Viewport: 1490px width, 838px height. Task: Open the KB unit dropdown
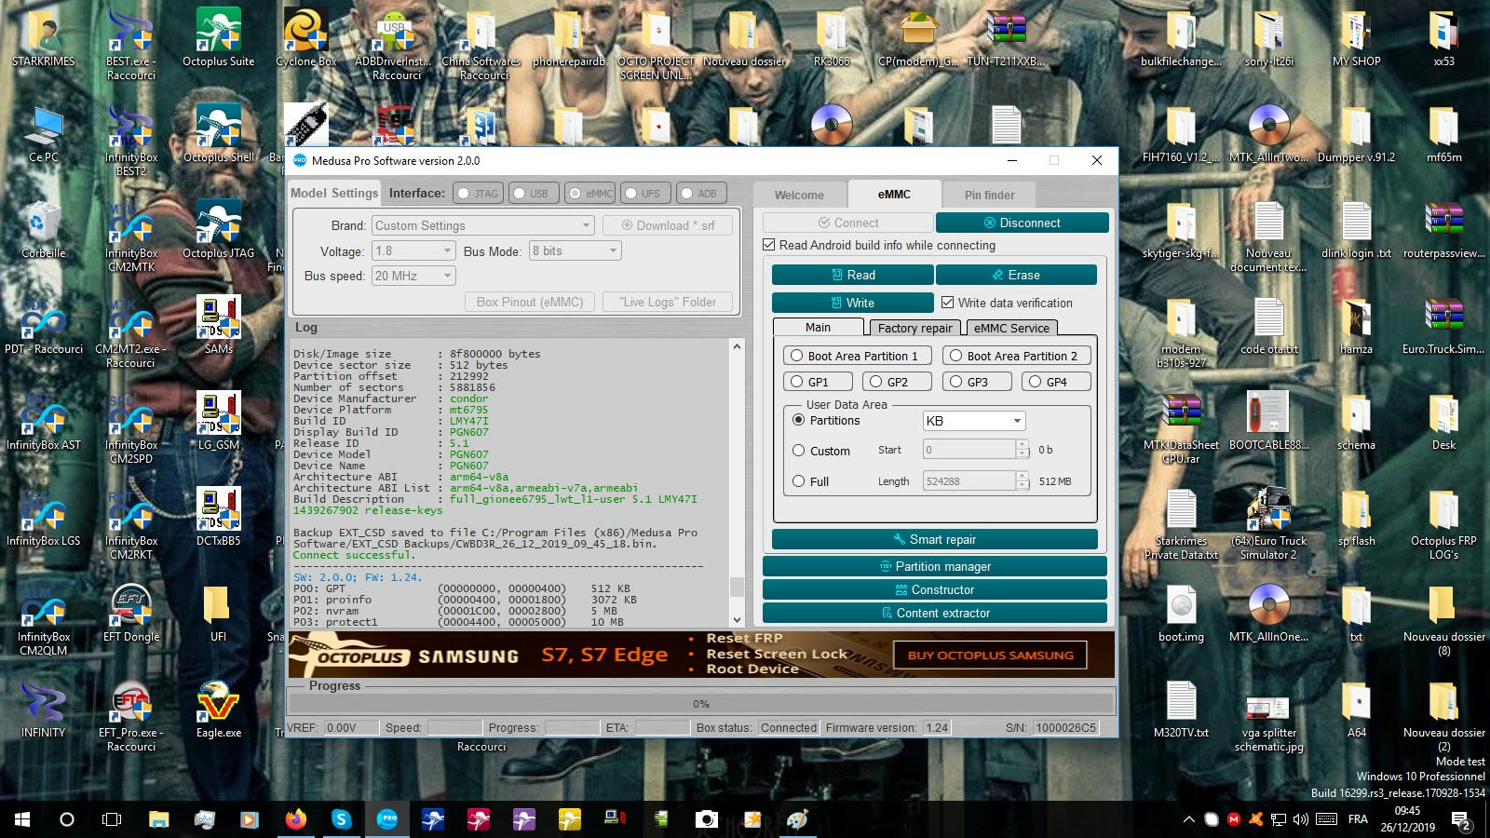coord(973,421)
